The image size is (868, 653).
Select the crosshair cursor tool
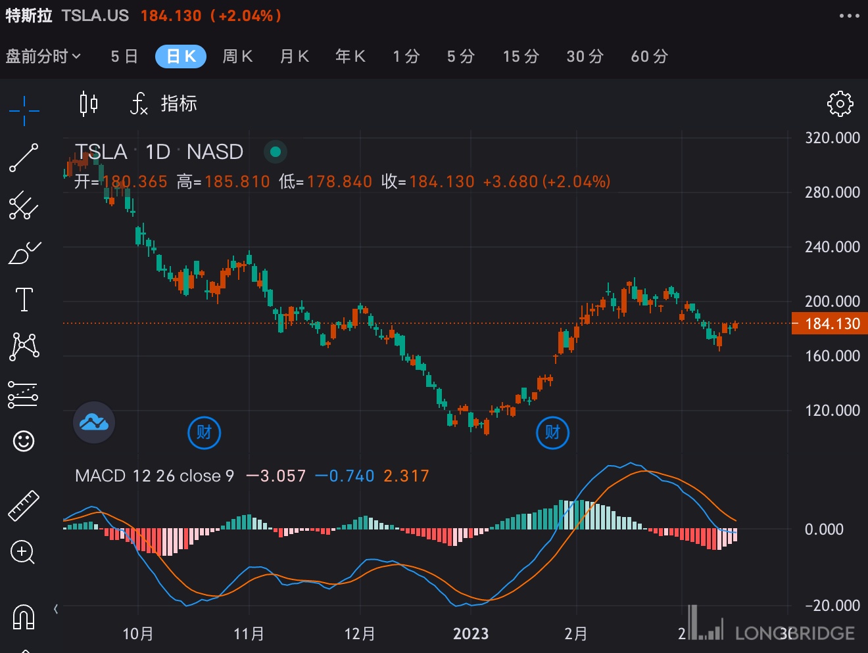24,110
